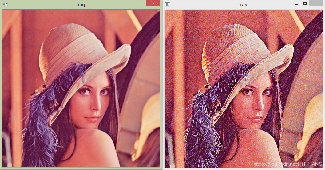Minimize the res window
Image resolution: width=325 pixels, height=170 pixels.
point(297,4)
